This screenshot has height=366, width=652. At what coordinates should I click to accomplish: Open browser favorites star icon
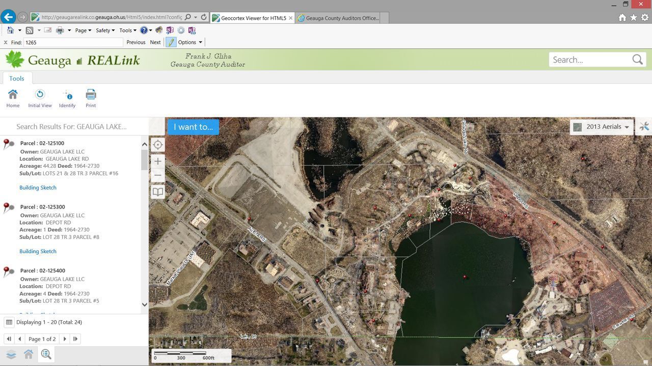coord(634,17)
